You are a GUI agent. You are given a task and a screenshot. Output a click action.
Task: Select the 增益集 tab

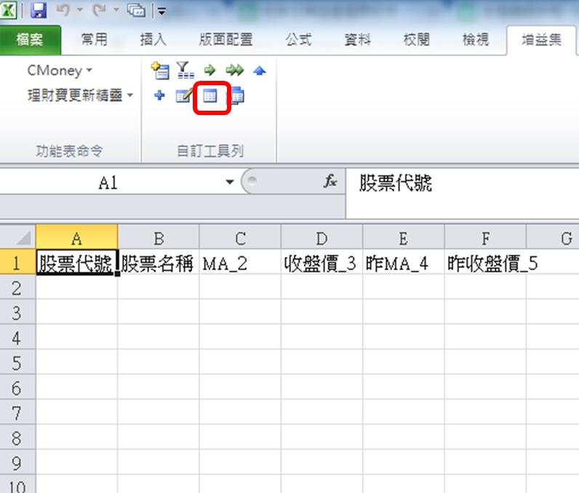click(541, 39)
